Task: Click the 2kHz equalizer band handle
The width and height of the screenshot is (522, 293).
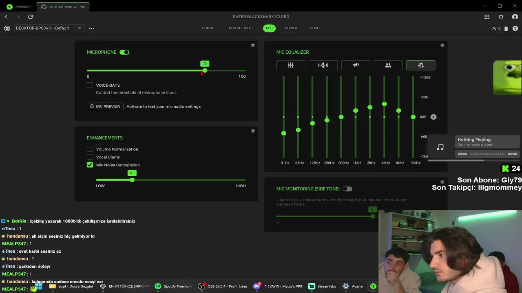Action: click(370, 107)
